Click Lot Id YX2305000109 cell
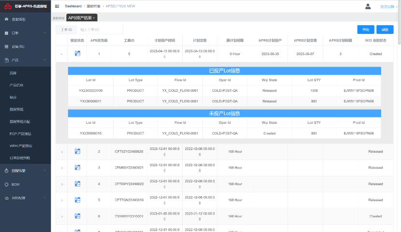401x232 pixels. [90, 90]
